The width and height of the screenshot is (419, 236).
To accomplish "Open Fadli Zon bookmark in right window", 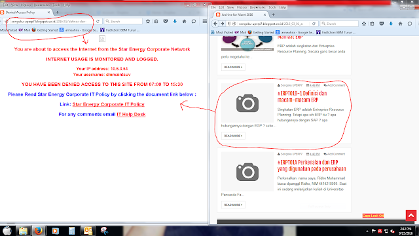I will tap(336, 32).
